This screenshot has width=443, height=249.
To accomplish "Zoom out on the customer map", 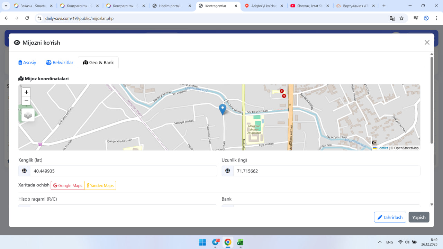I will click(26, 101).
